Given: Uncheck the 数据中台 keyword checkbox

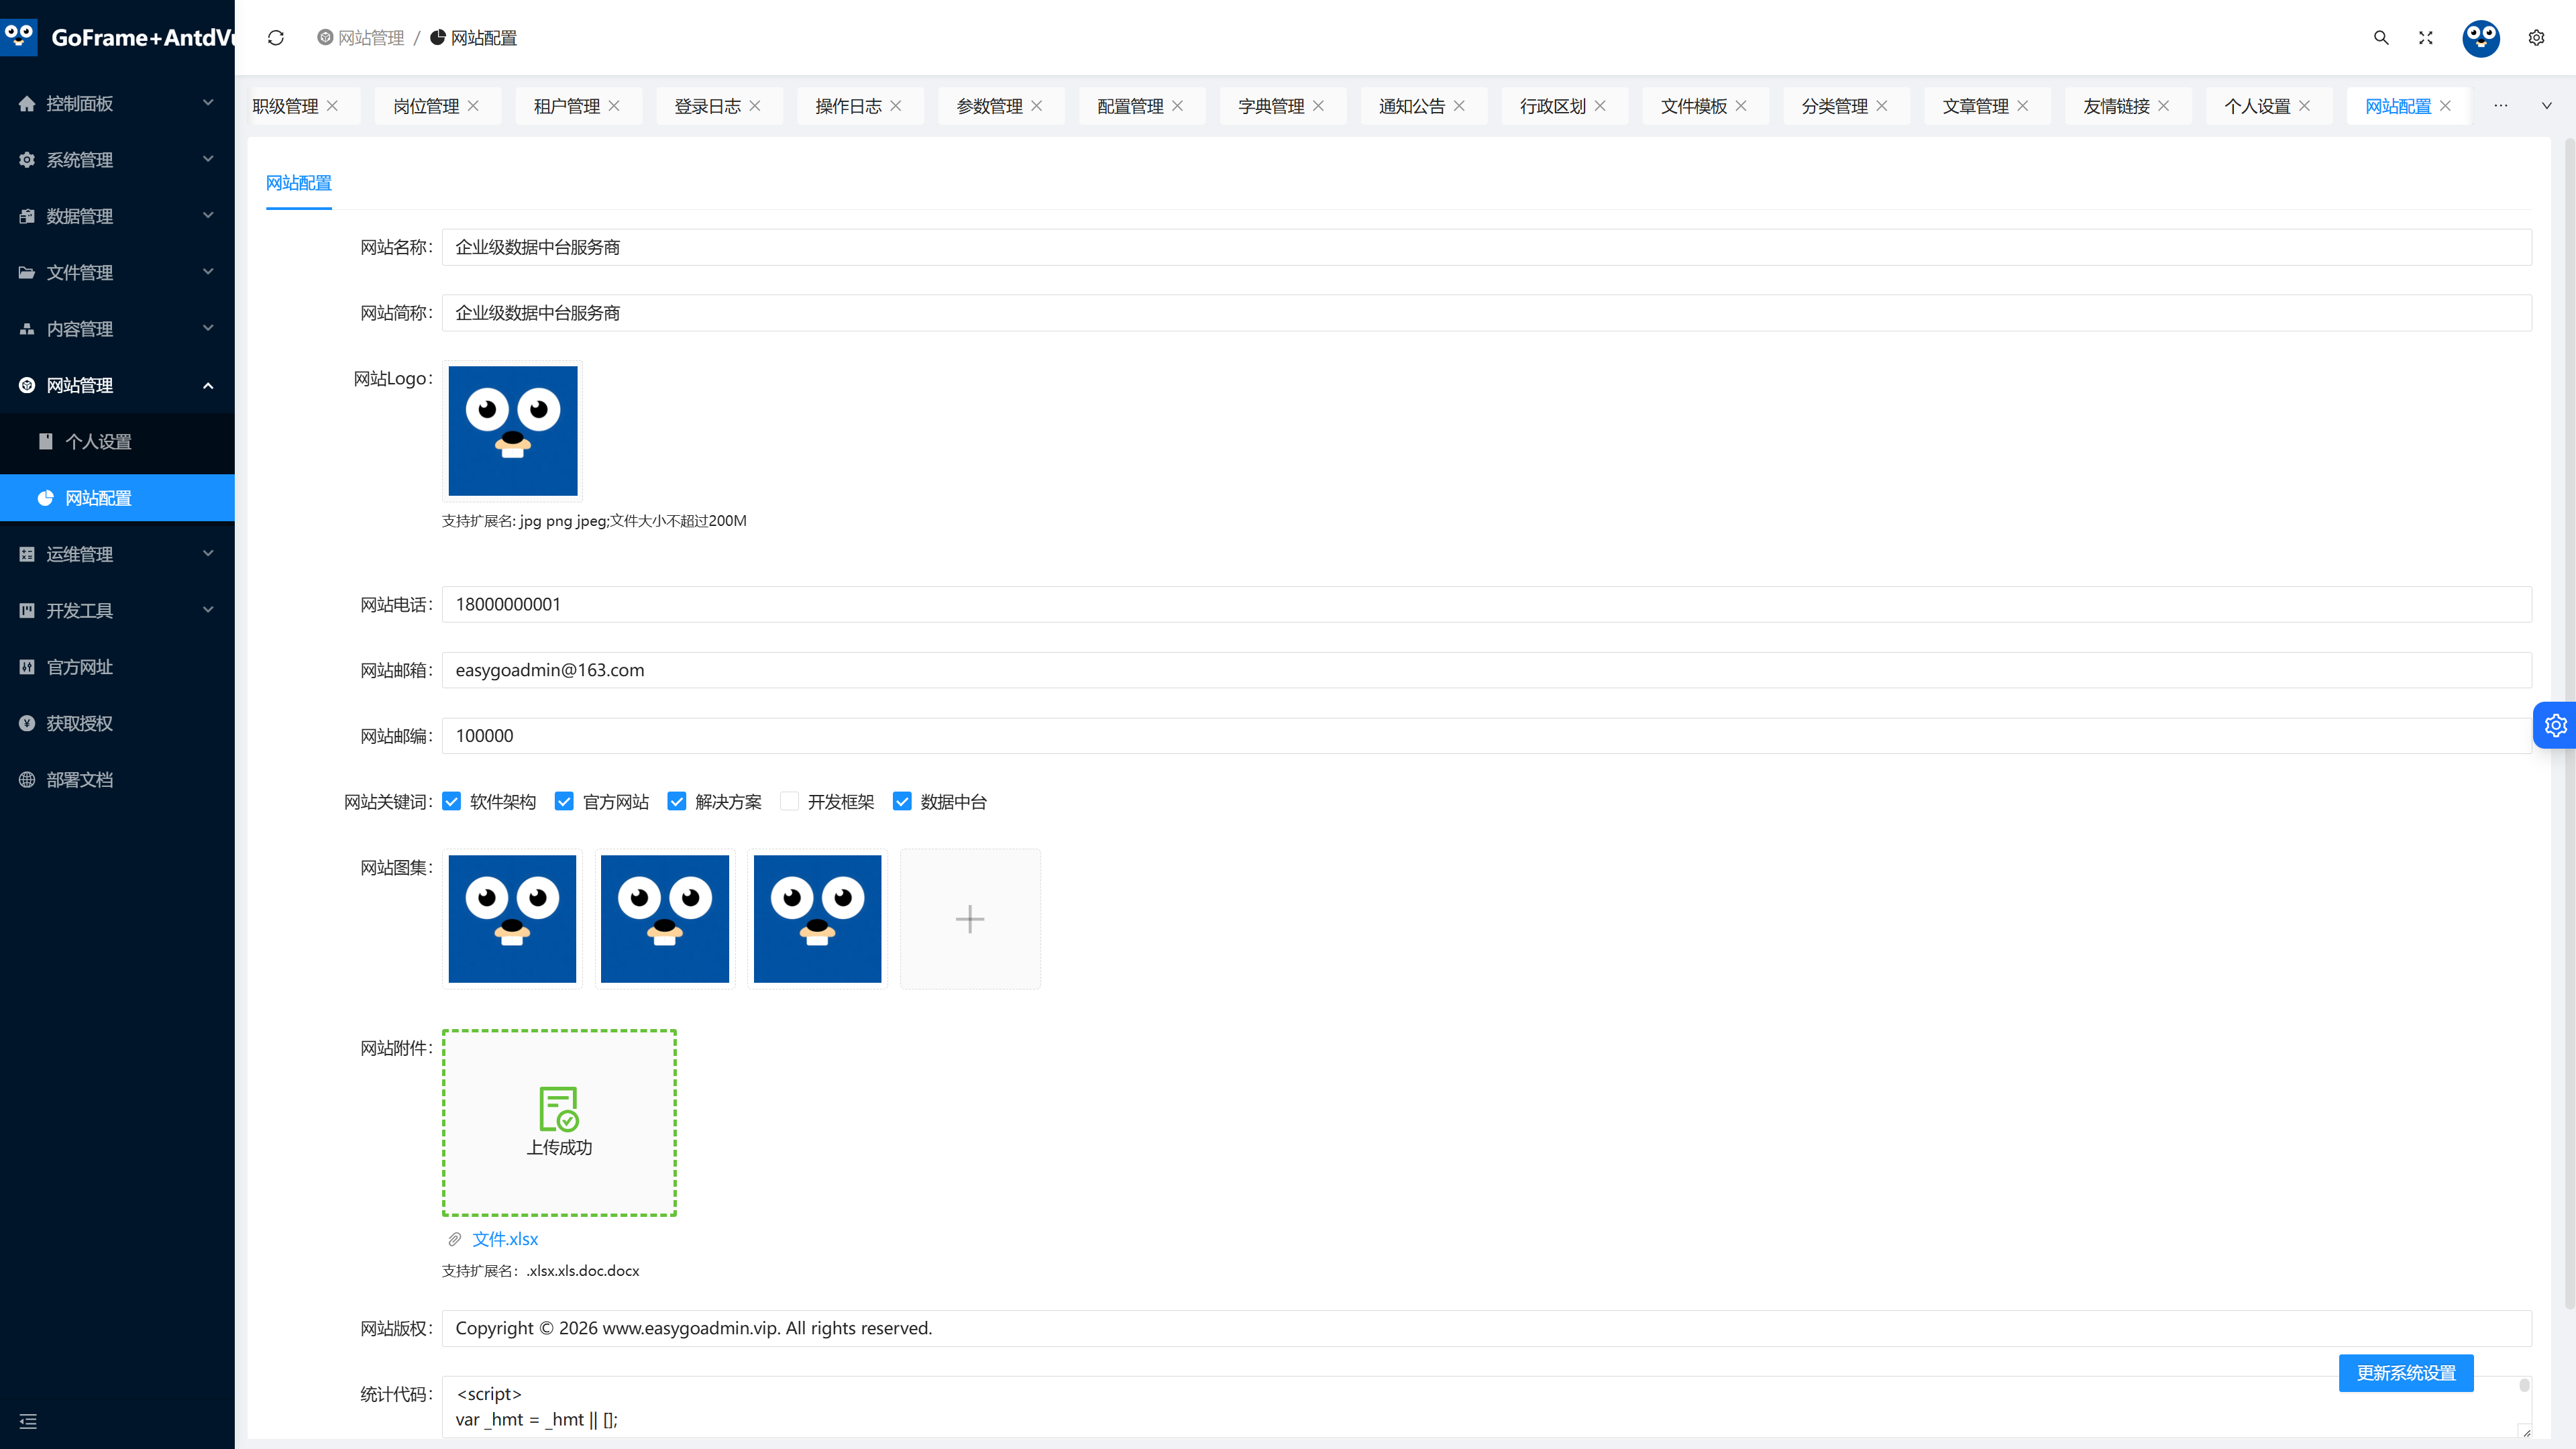Looking at the screenshot, I should click(902, 802).
